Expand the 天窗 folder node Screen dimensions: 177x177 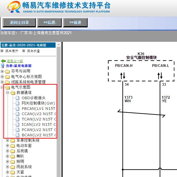[x=7, y=172]
